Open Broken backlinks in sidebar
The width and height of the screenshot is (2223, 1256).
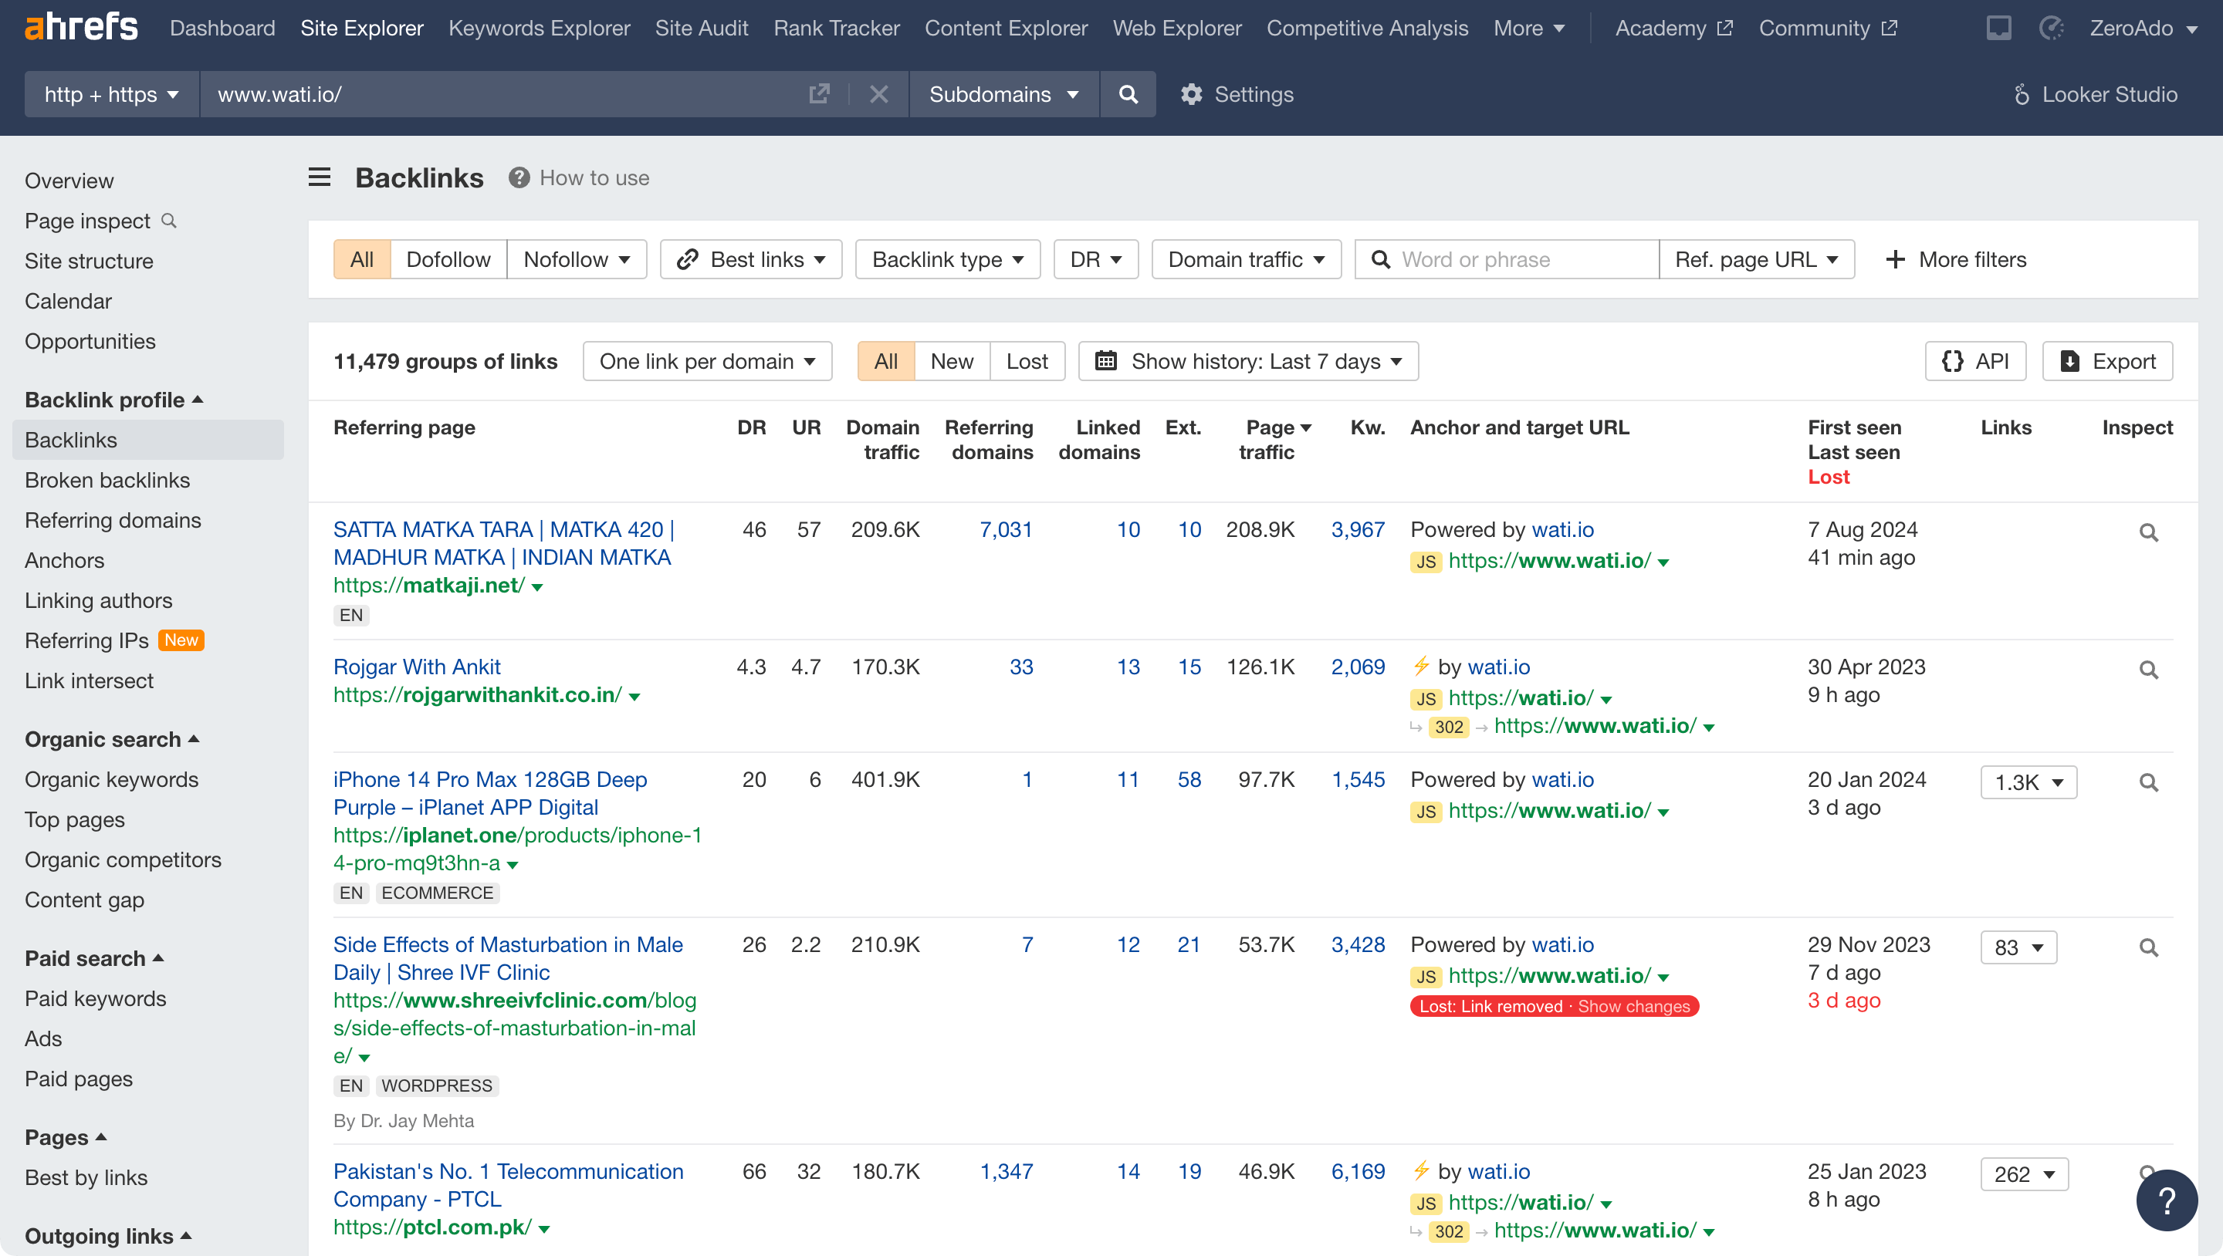tap(107, 480)
